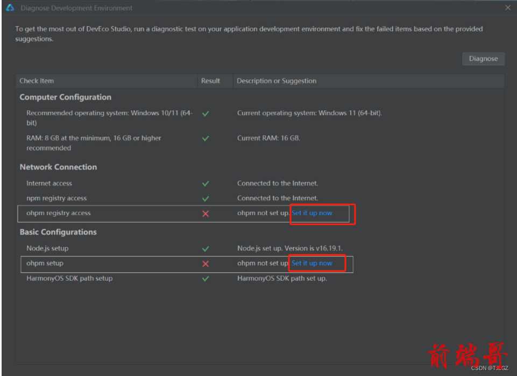Select the Recommended operating system check row
This screenshot has height=376, width=517.
point(260,118)
